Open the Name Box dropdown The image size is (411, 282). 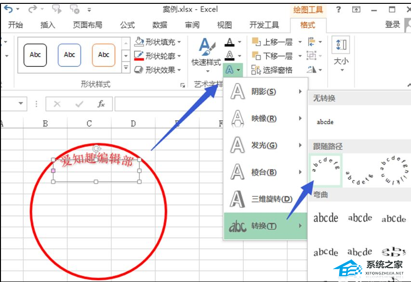[21, 103]
